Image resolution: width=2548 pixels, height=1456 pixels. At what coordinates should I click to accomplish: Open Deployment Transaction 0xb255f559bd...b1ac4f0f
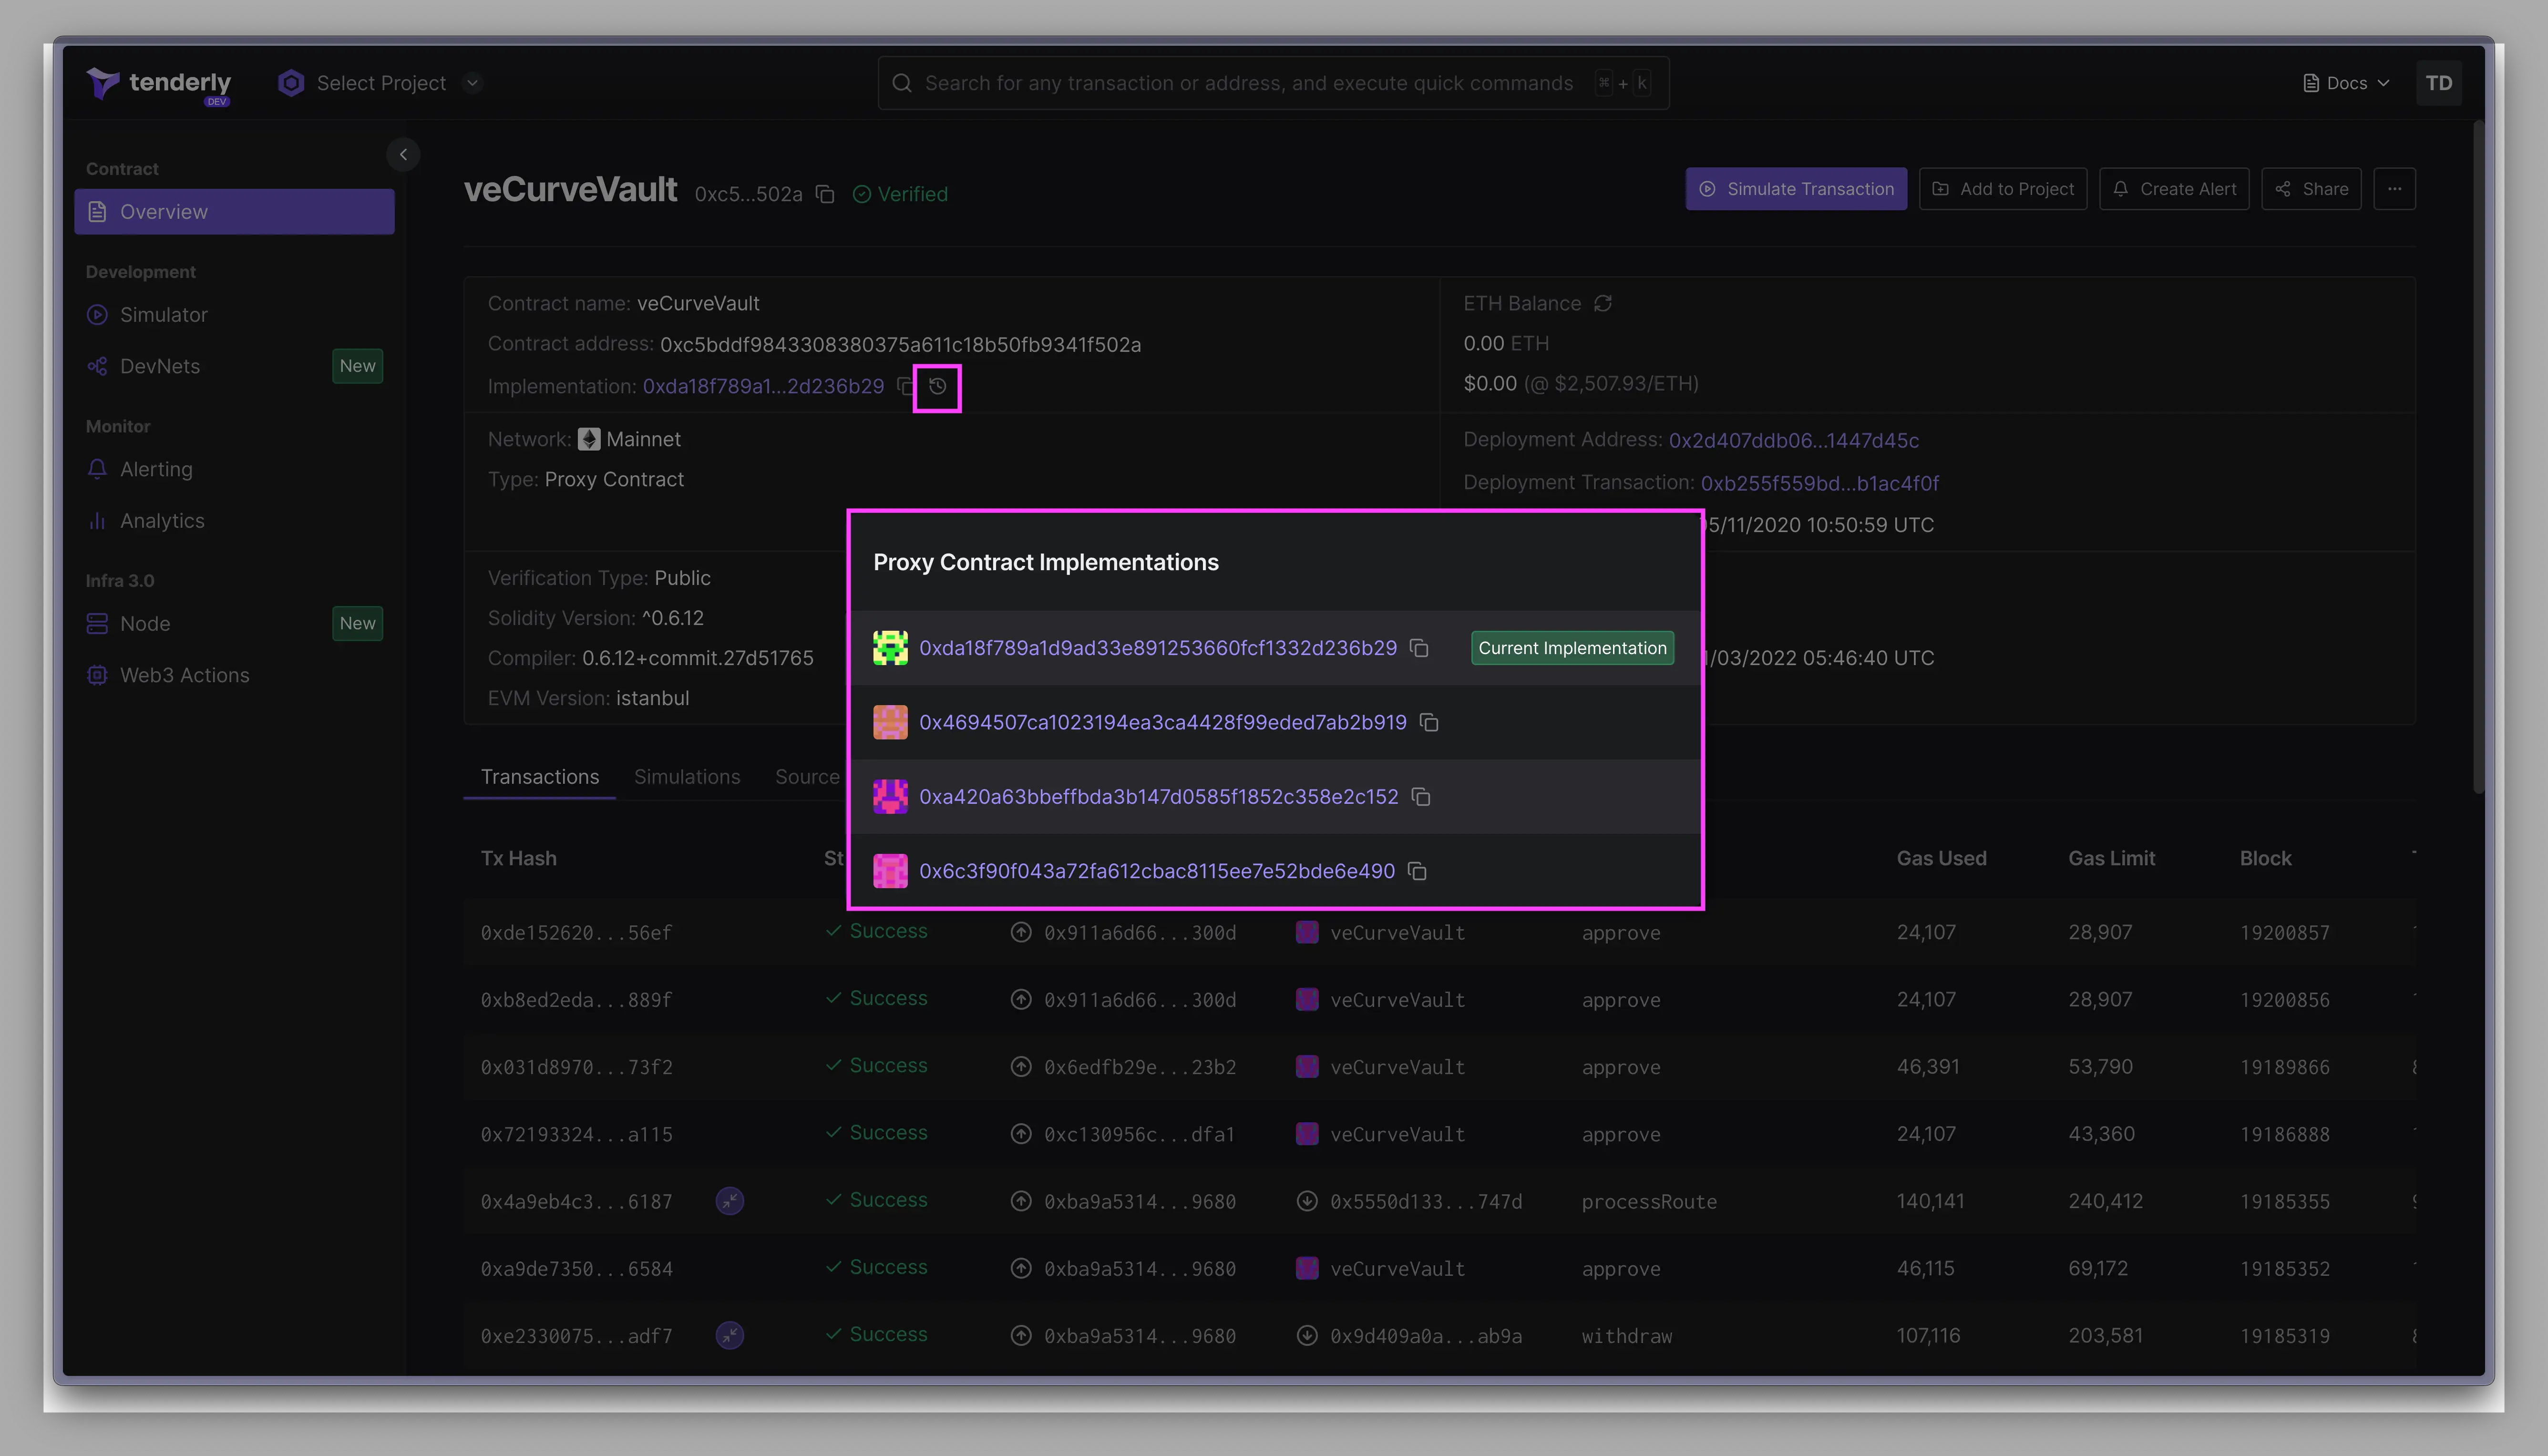(1819, 483)
